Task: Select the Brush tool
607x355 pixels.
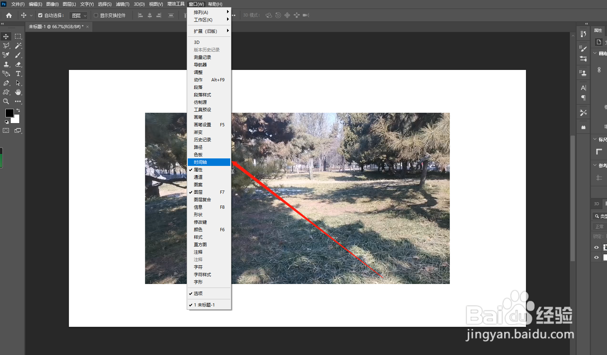Action: (x=18, y=55)
